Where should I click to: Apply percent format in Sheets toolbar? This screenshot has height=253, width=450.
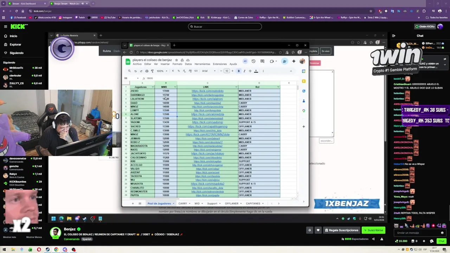coord(179,71)
